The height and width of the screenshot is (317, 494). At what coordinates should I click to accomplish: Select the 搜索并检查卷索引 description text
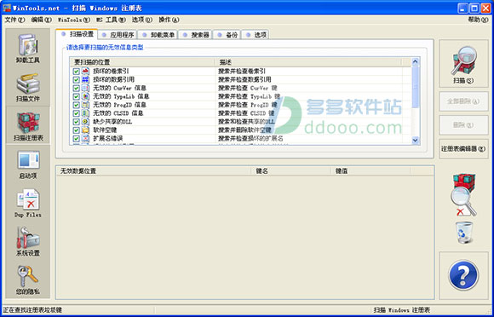pyautogui.click(x=242, y=72)
